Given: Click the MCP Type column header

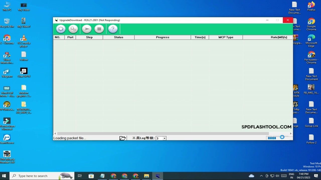Looking at the screenshot, I should click(226, 37).
